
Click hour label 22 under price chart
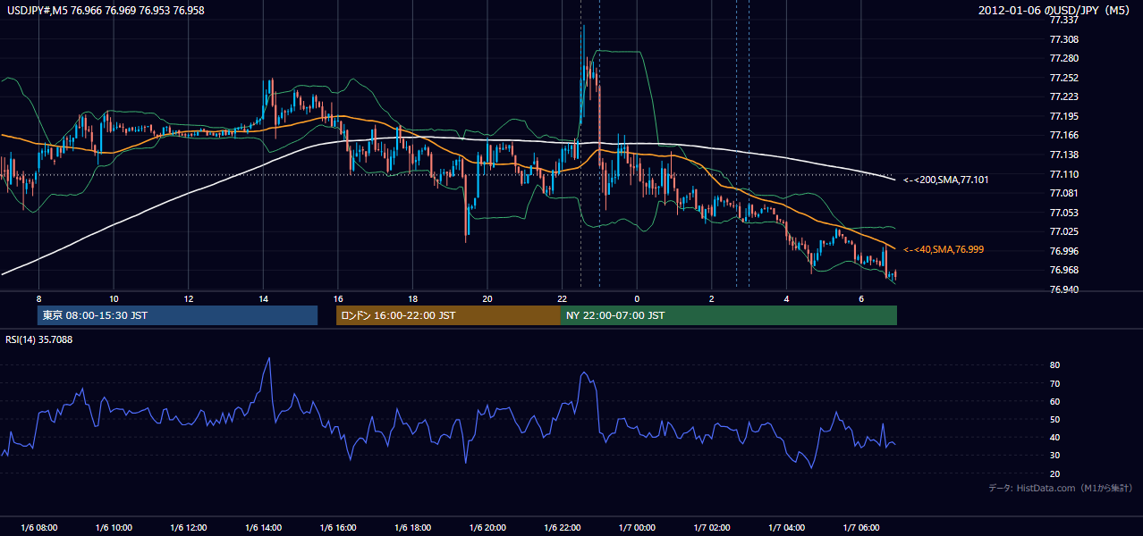click(562, 297)
